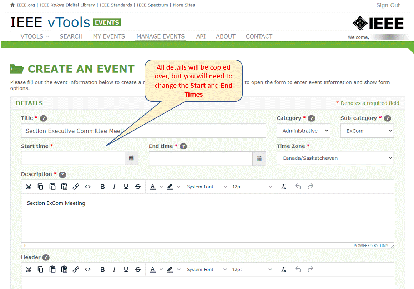Image resolution: width=414 pixels, height=289 pixels.
Task: Open Header font family dropdown
Action: click(207, 269)
